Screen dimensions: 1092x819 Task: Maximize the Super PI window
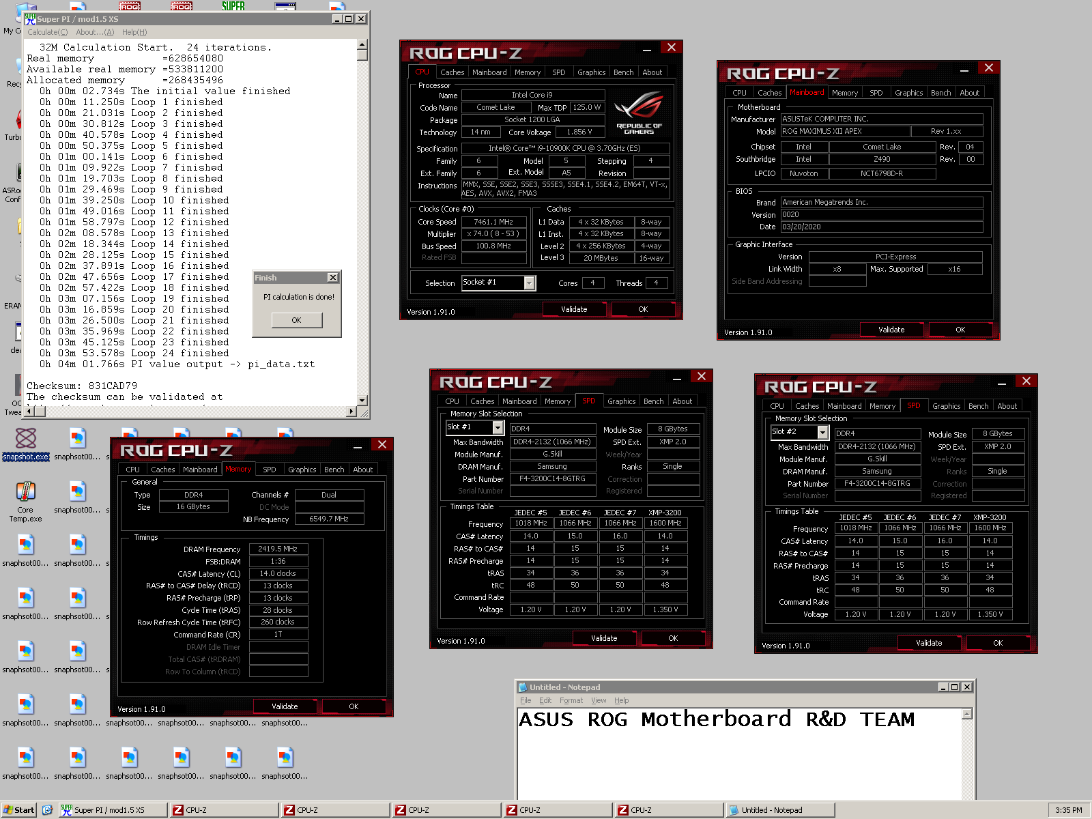(x=349, y=18)
